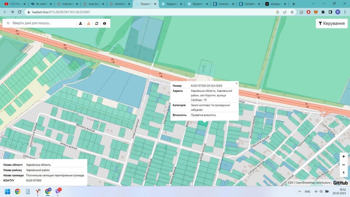Screen dimensions: 350x197
Task: Reload the page in browser
Action: click(20, 12)
